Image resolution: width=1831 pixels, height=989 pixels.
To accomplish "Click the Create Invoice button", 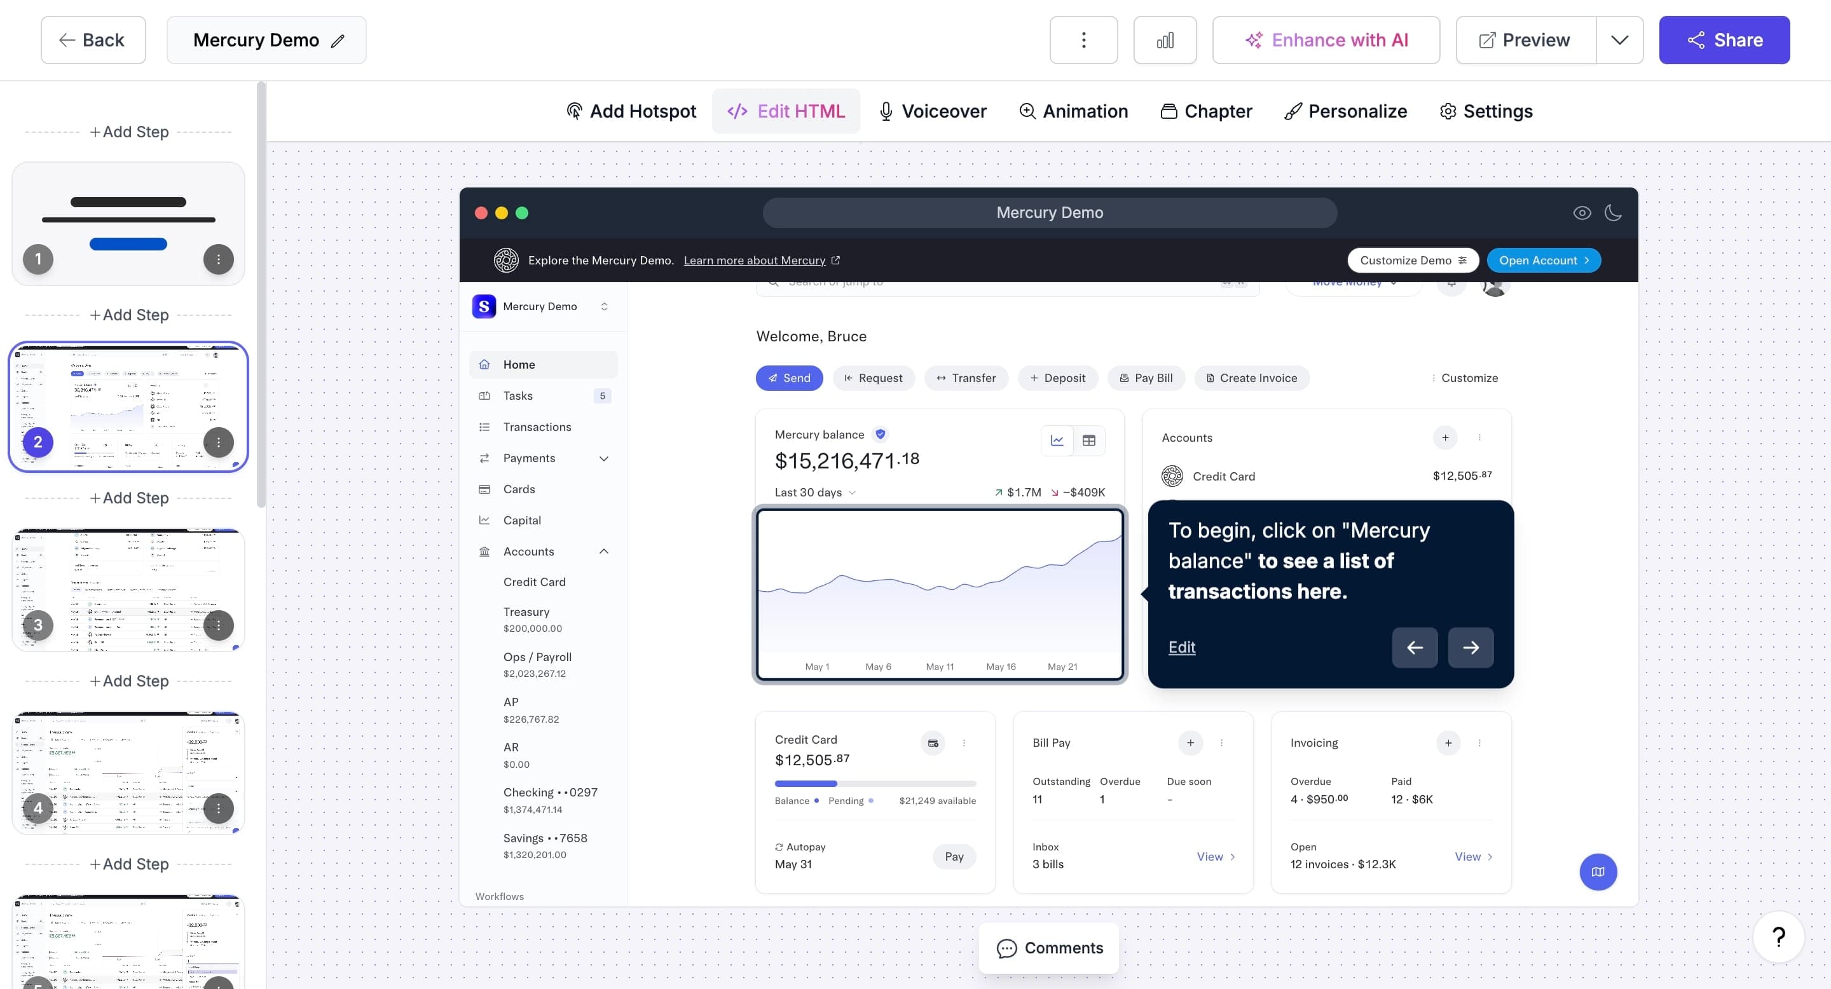I will coord(1252,378).
